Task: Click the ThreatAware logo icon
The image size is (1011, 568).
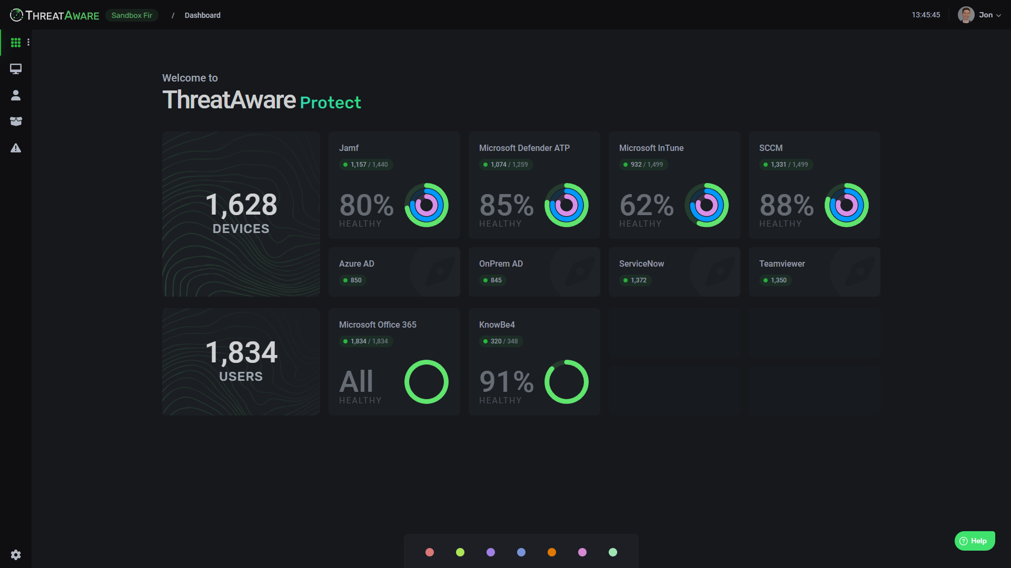Action: click(15, 15)
